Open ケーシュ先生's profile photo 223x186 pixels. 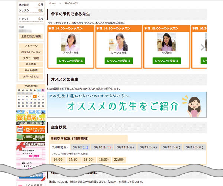118,42
